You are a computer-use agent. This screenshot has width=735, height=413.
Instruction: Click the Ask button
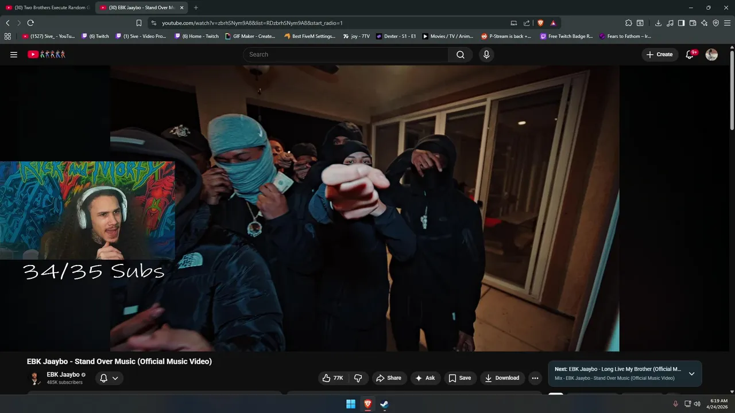tap(425, 378)
